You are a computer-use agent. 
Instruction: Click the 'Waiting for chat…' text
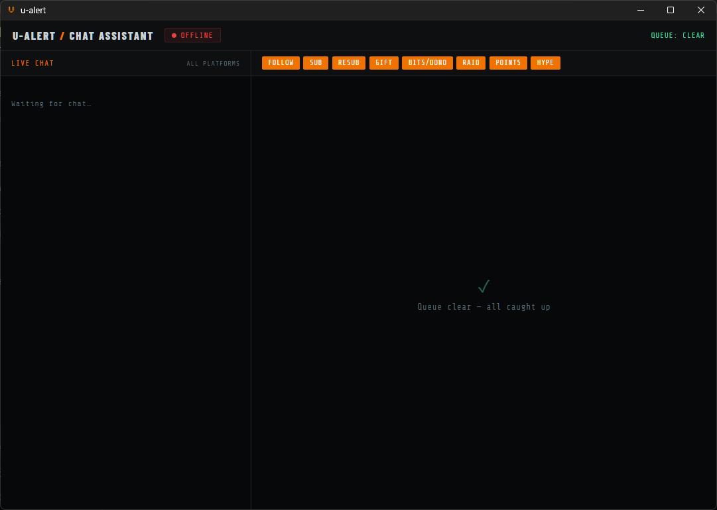pyautogui.click(x=51, y=104)
